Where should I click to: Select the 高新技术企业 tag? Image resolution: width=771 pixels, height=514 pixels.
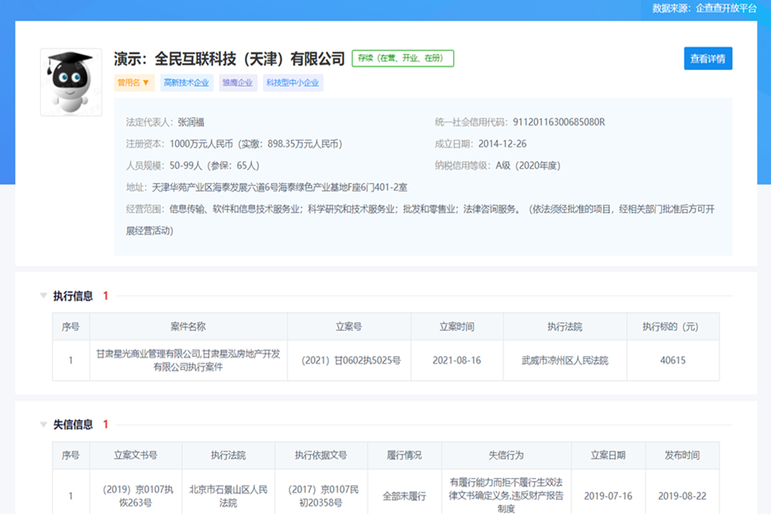point(186,82)
